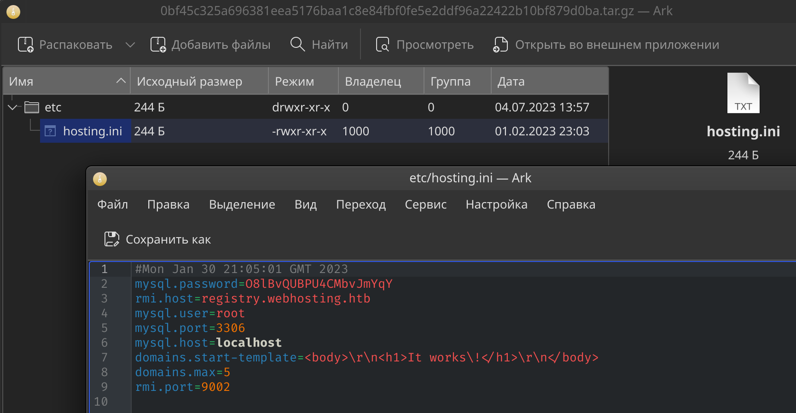The height and width of the screenshot is (413, 796).
Task: Click the hosting.ini file type icon
Action: [x=50, y=131]
